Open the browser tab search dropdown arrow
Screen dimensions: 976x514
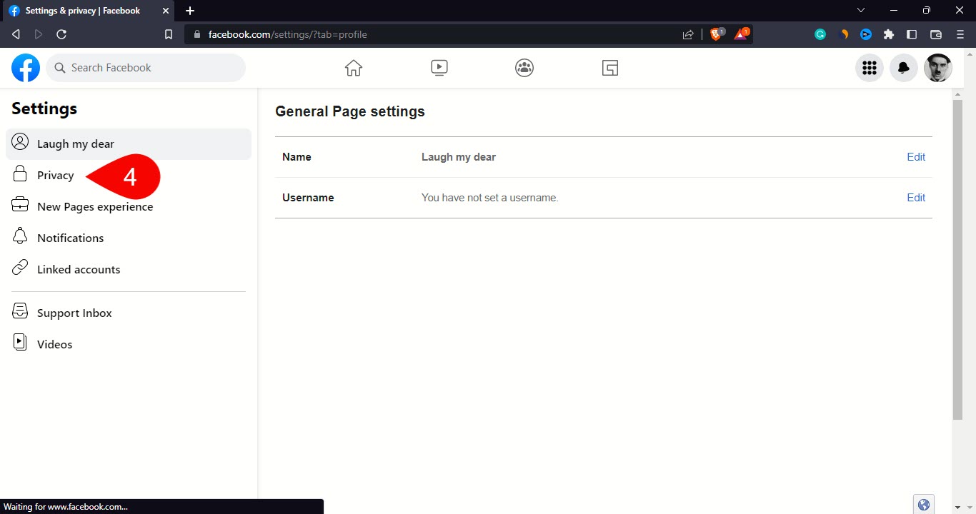[861, 11]
